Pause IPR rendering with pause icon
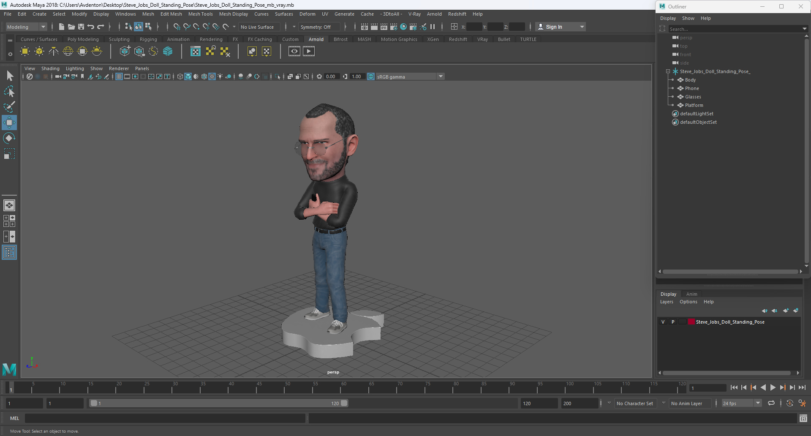 tap(433, 27)
